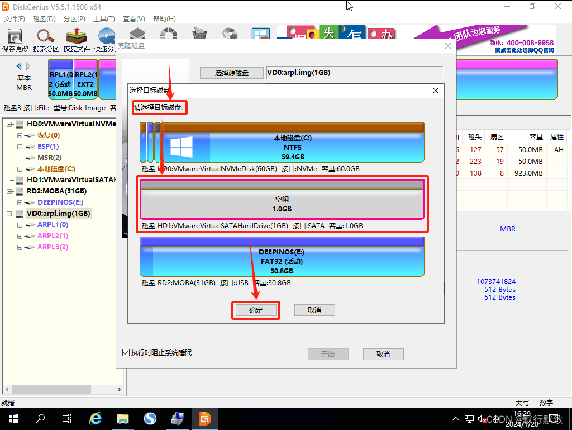Viewport: 572px width, 430px height.
Task: Select the MSR(2) tree item
Action: coord(50,158)
